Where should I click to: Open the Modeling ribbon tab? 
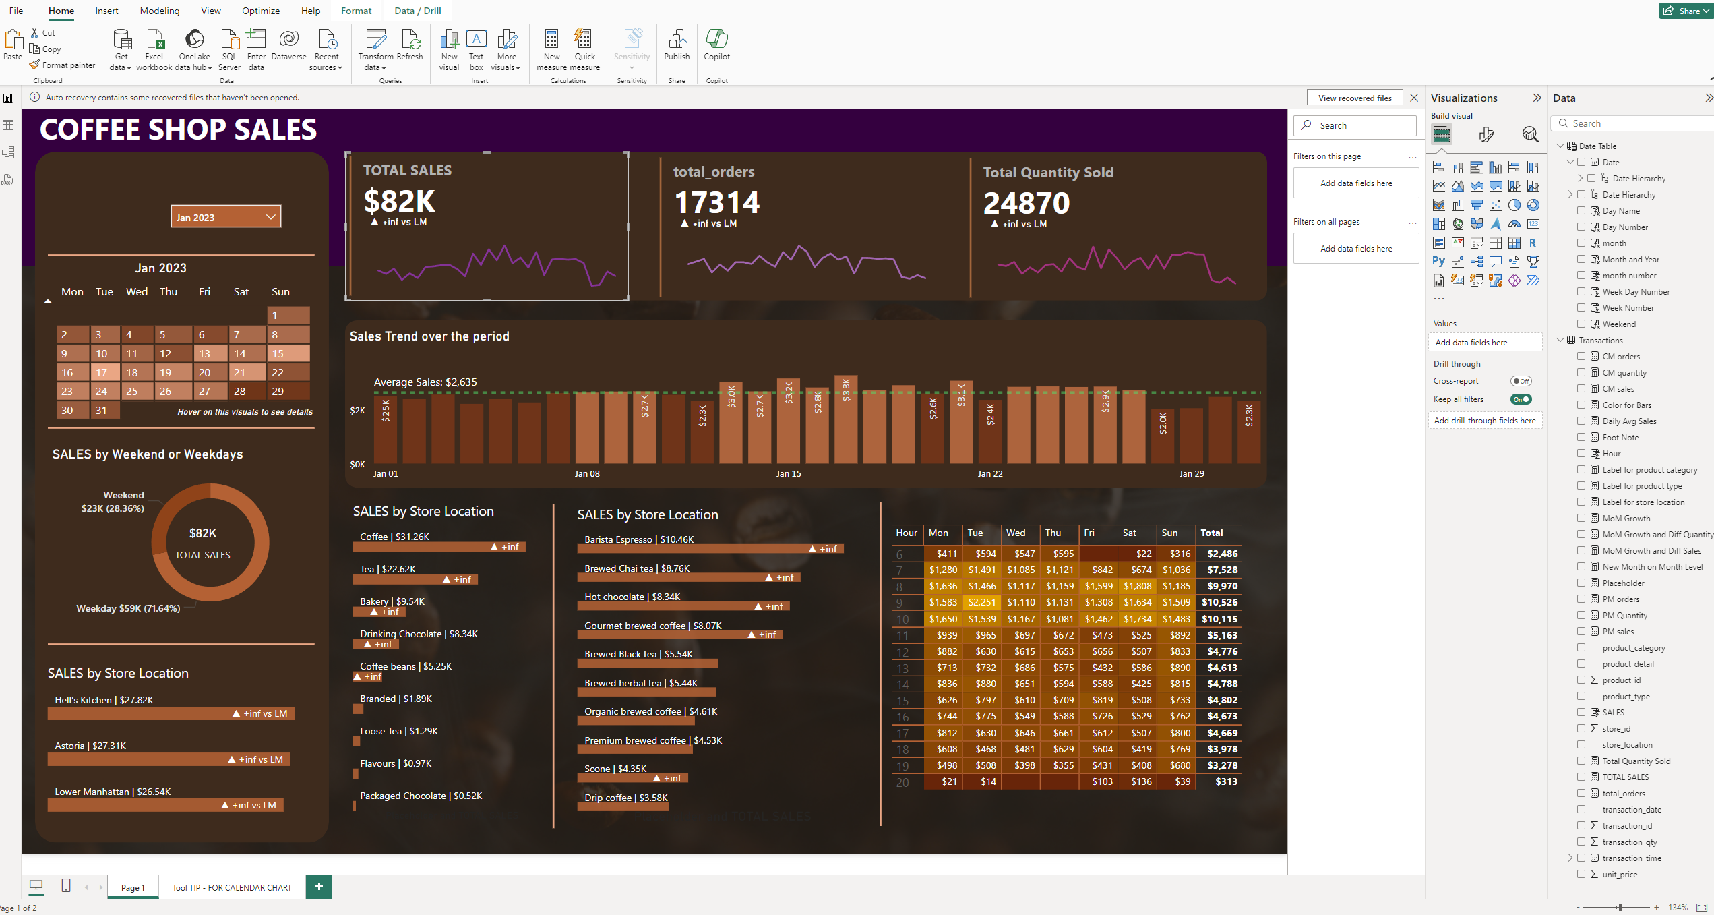coord(160,11)
